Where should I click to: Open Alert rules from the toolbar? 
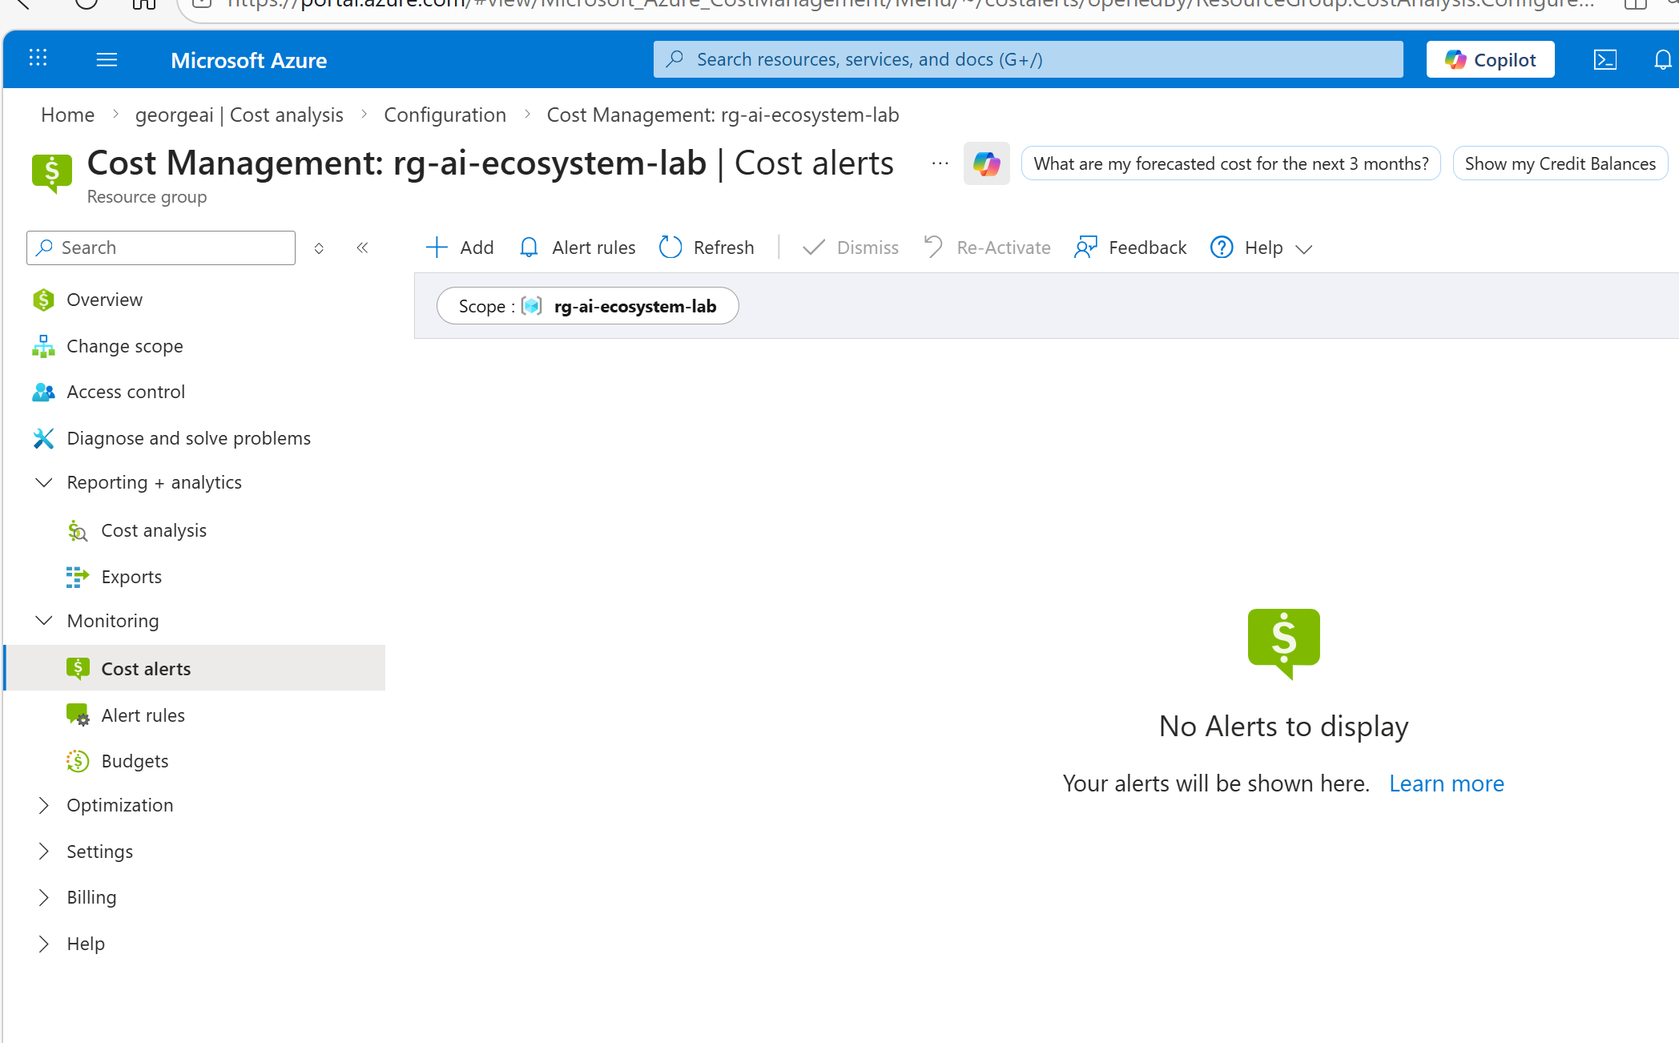click(577, 248)
